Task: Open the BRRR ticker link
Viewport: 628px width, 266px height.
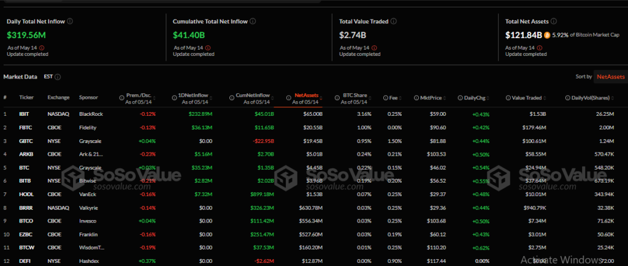Action: tap(26, 208)
